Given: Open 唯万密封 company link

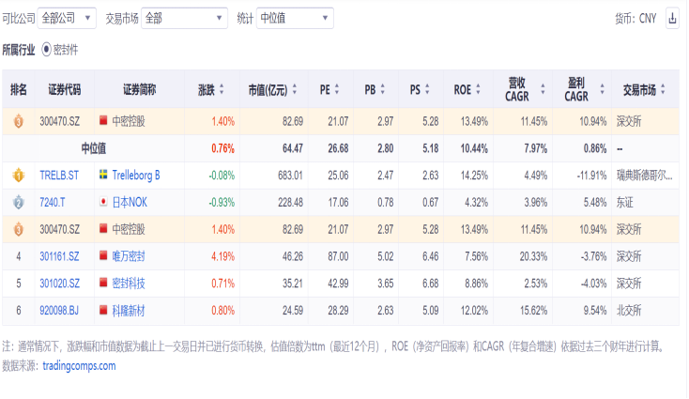Looking at the screenshot, I should pos(129,256).
